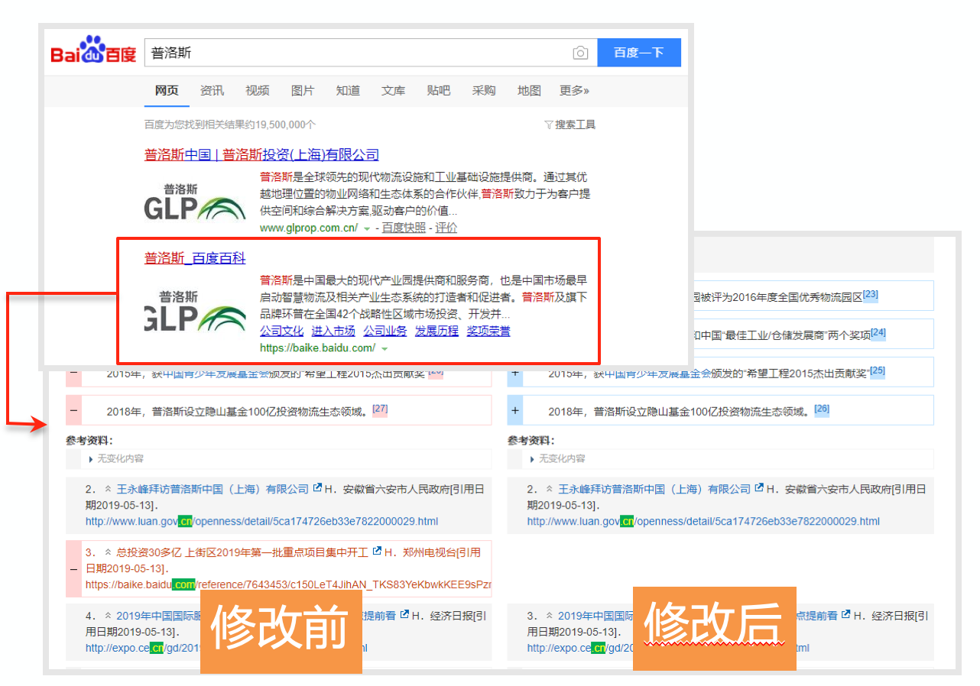Open right pane expo.ce.cn URL
This screenshot has width=980, height=686.
click(x=668, y=649)
